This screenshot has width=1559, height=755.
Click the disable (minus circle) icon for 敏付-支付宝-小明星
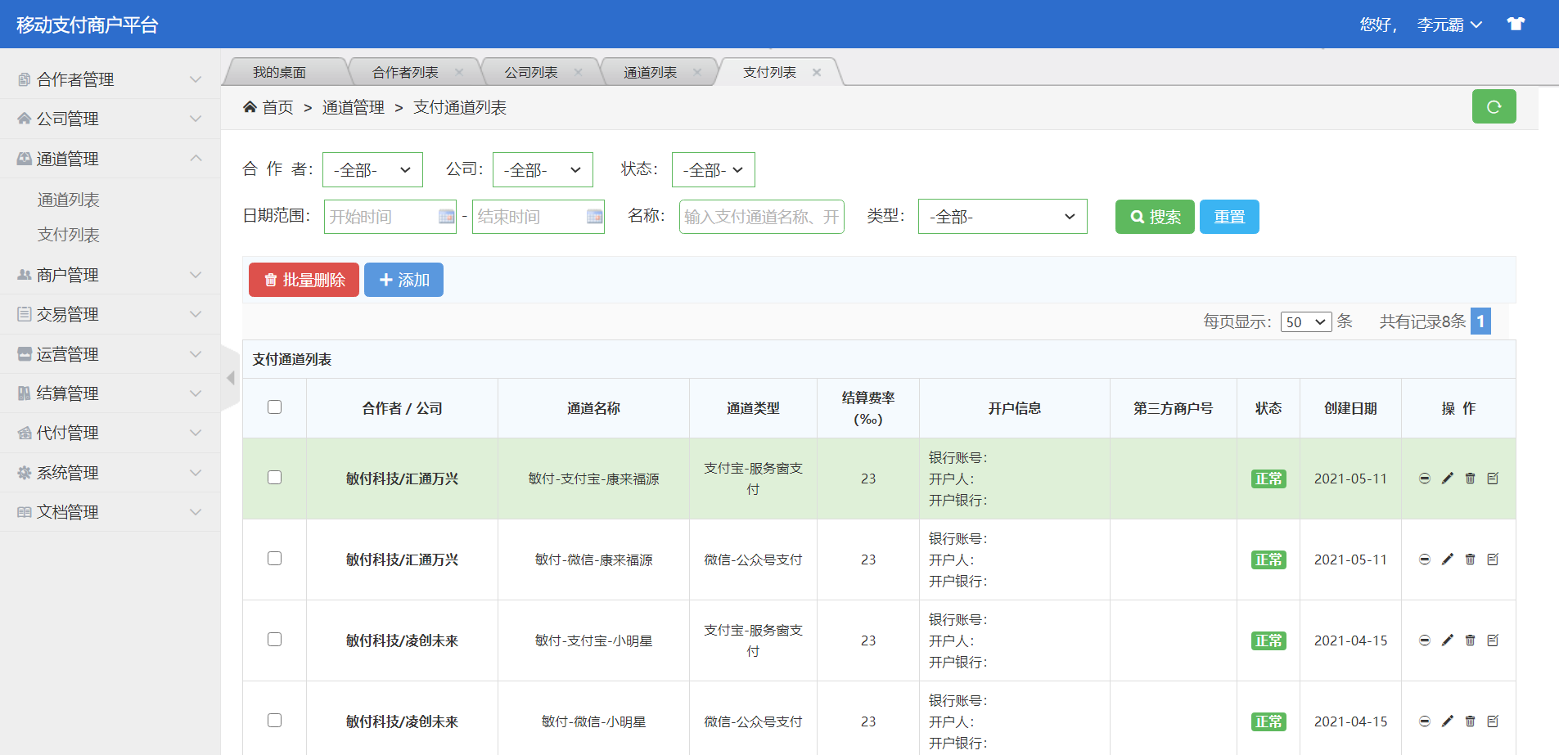pyautogui.click(x=1424, y=640)
